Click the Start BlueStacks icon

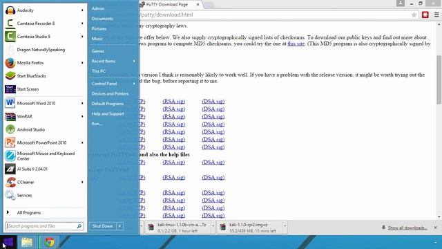(10, 76)
